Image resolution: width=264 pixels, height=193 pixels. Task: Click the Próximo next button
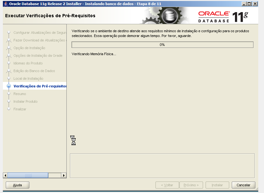[x=191, y=185]
